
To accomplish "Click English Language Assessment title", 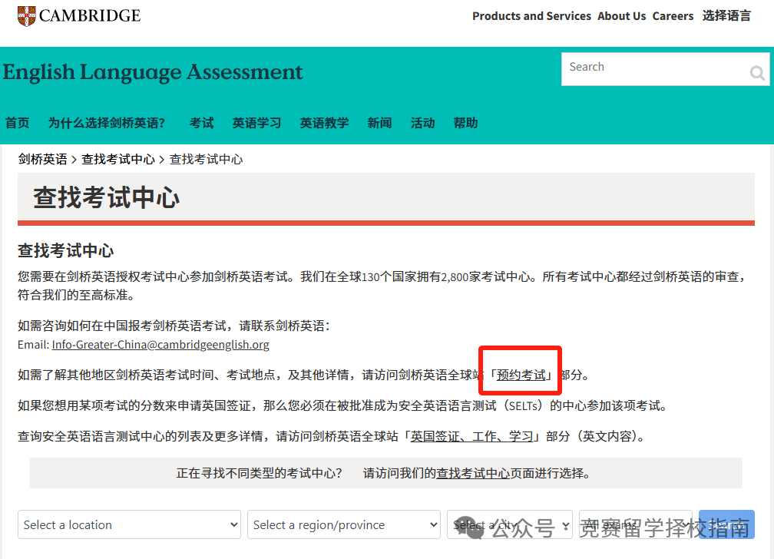I will tap(153, 73).
